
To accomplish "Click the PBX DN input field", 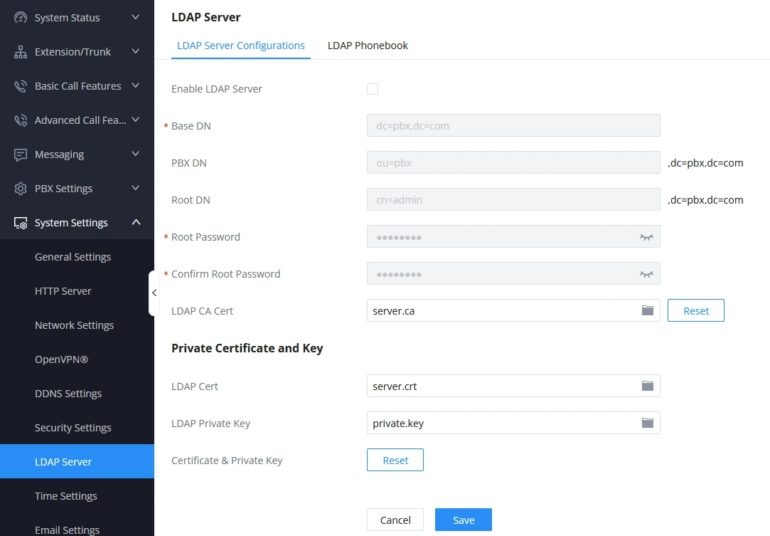I will (x=513, y=162).
